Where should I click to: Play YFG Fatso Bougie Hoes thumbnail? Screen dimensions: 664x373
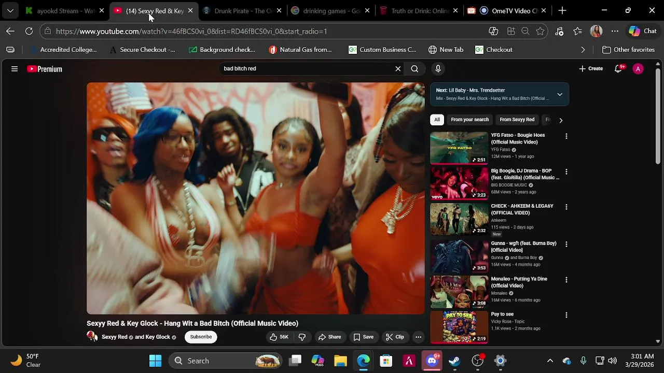click(459, 148)
